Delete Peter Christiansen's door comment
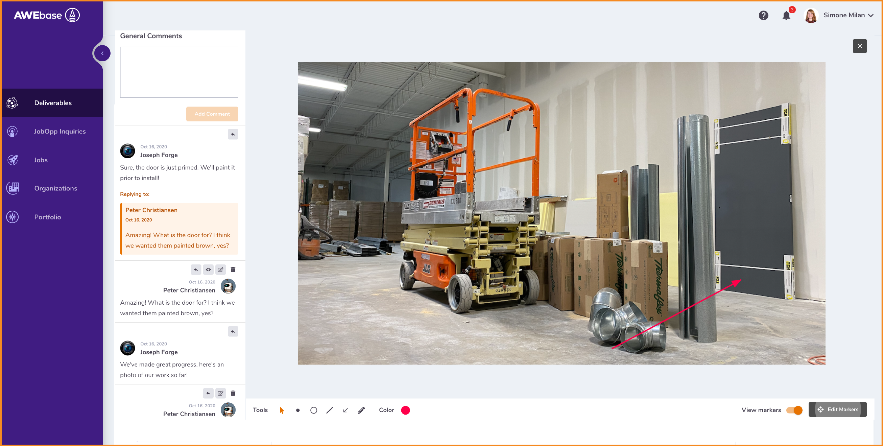The height and width of the screenshot is (446, 883). point(233,269)
